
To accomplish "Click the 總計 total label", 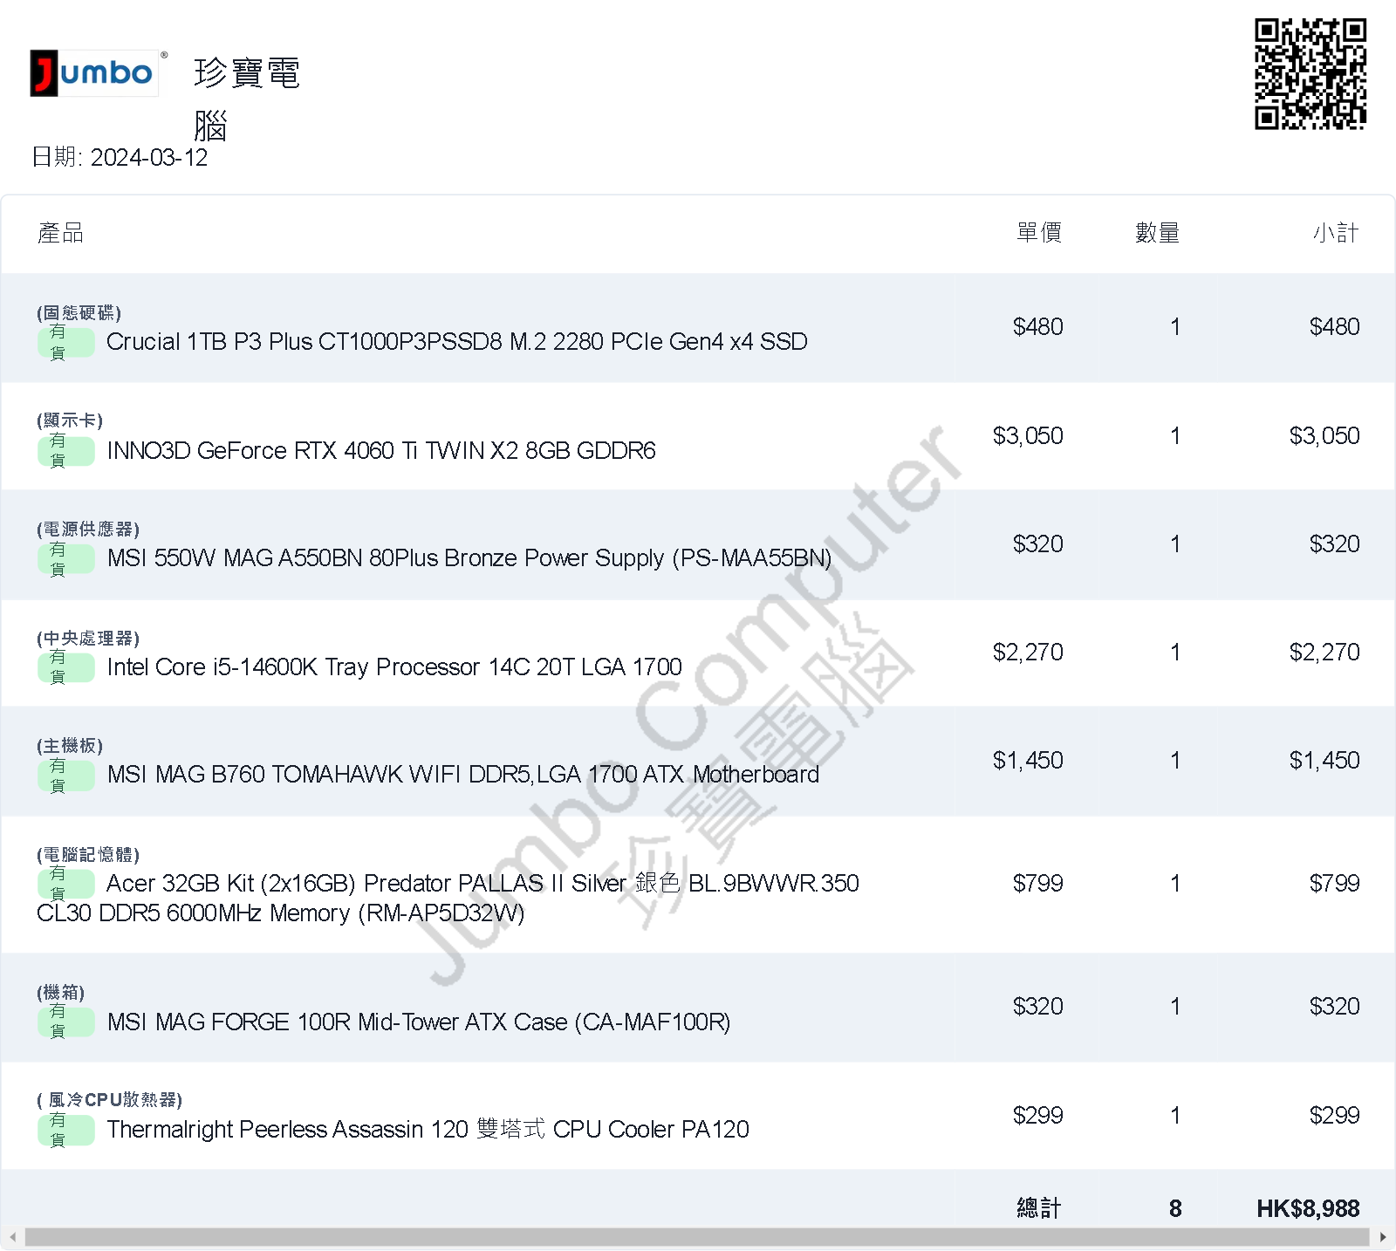I will pyautogui.click(x=1039, y=1208).
